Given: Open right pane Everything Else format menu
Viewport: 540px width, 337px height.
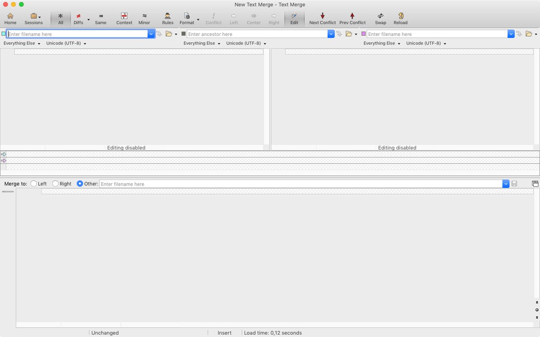Looking at the screenshot, I should coord(382,43).
